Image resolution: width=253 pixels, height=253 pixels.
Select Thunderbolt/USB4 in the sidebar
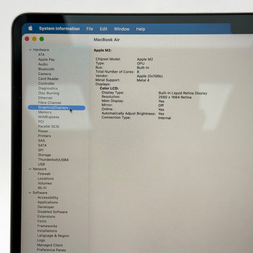point(53,160)
